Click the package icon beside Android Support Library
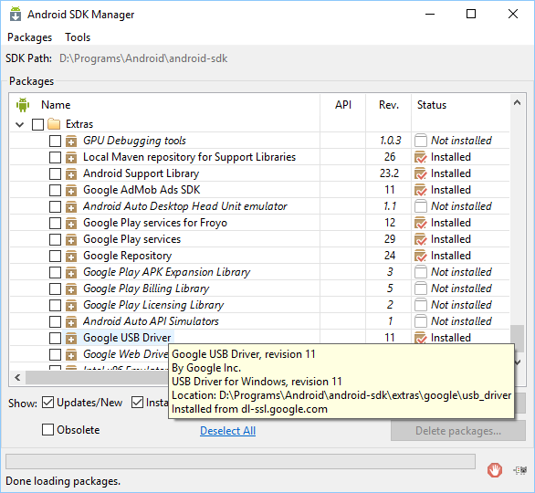Image resolution: width=535 pixels, height=493 pixels. (71, 173)
